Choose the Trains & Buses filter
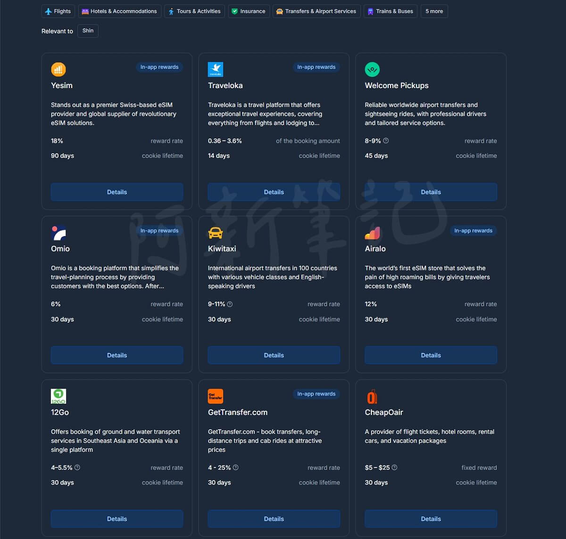This screenshot has height=539, width=566. coord(391,11)
